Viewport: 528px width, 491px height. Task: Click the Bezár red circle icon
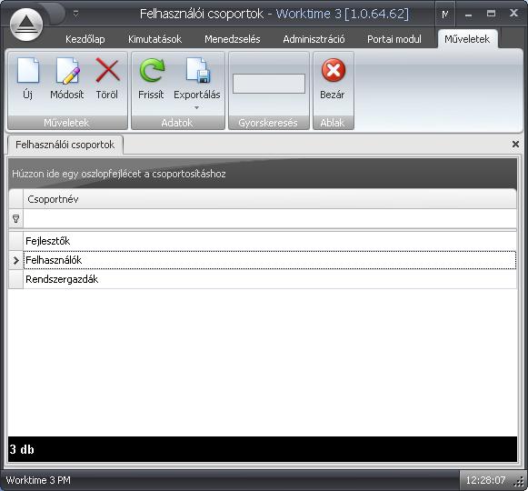(334, 70)
